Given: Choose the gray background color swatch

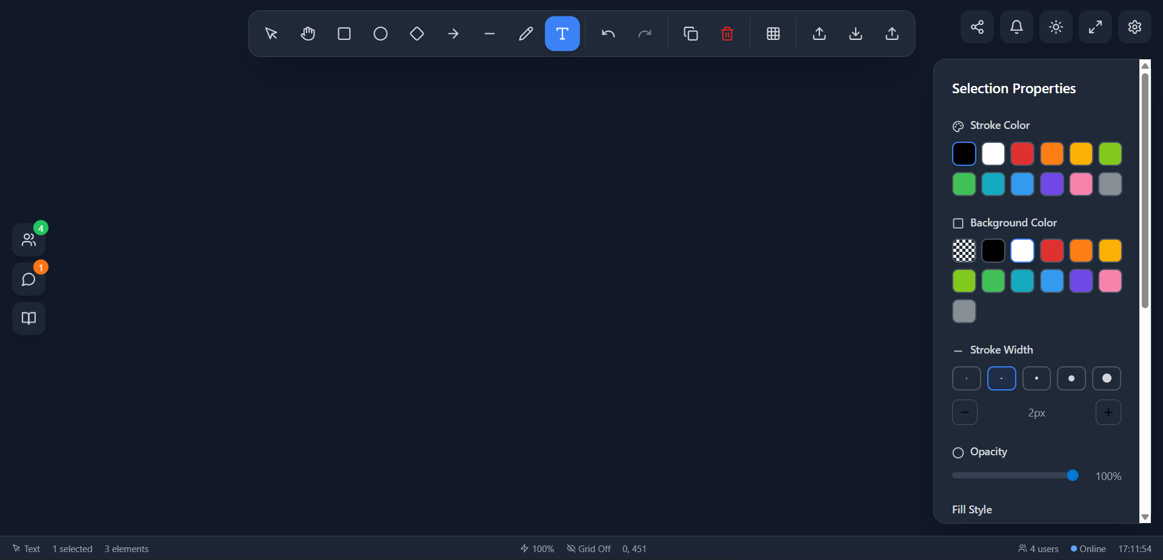Looking at the screenshot, I should point(964,311).
